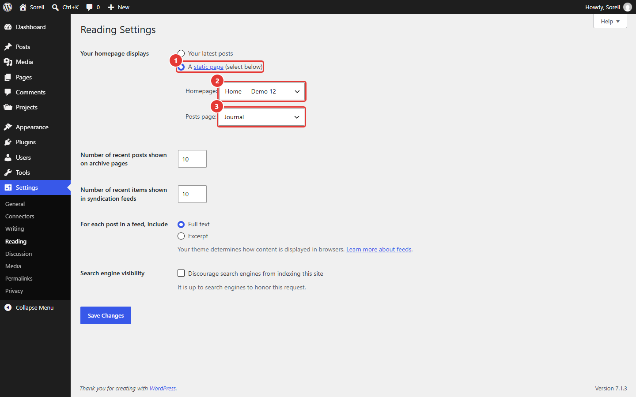The width and height of the screenshot is (636, 397).
Task: Open the Tools menu
Action: tap(35, 172)
